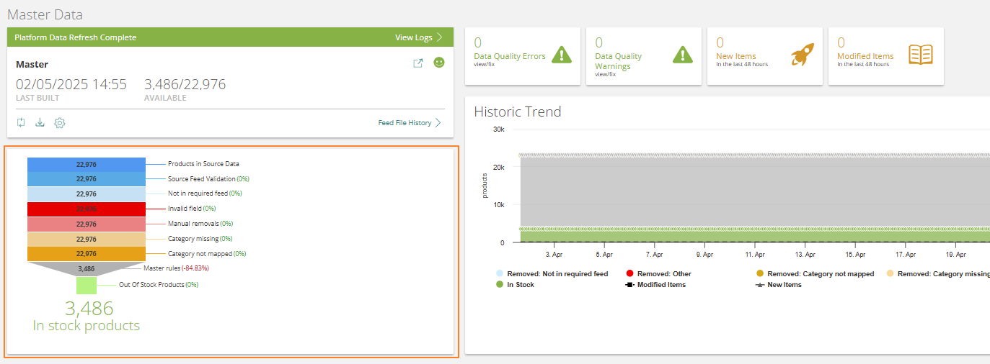The width and height of the screenshot is (990, 364).
Task: Click the 3,486 In stock products total
Action: tap(87, 316)
